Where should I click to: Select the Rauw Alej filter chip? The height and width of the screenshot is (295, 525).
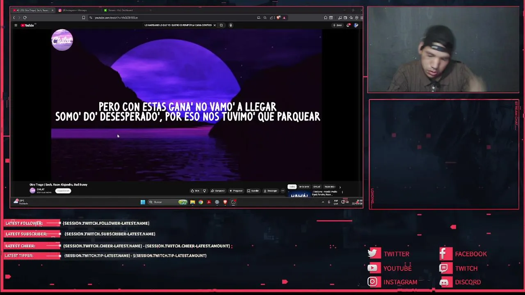click(x=330, y=187)
